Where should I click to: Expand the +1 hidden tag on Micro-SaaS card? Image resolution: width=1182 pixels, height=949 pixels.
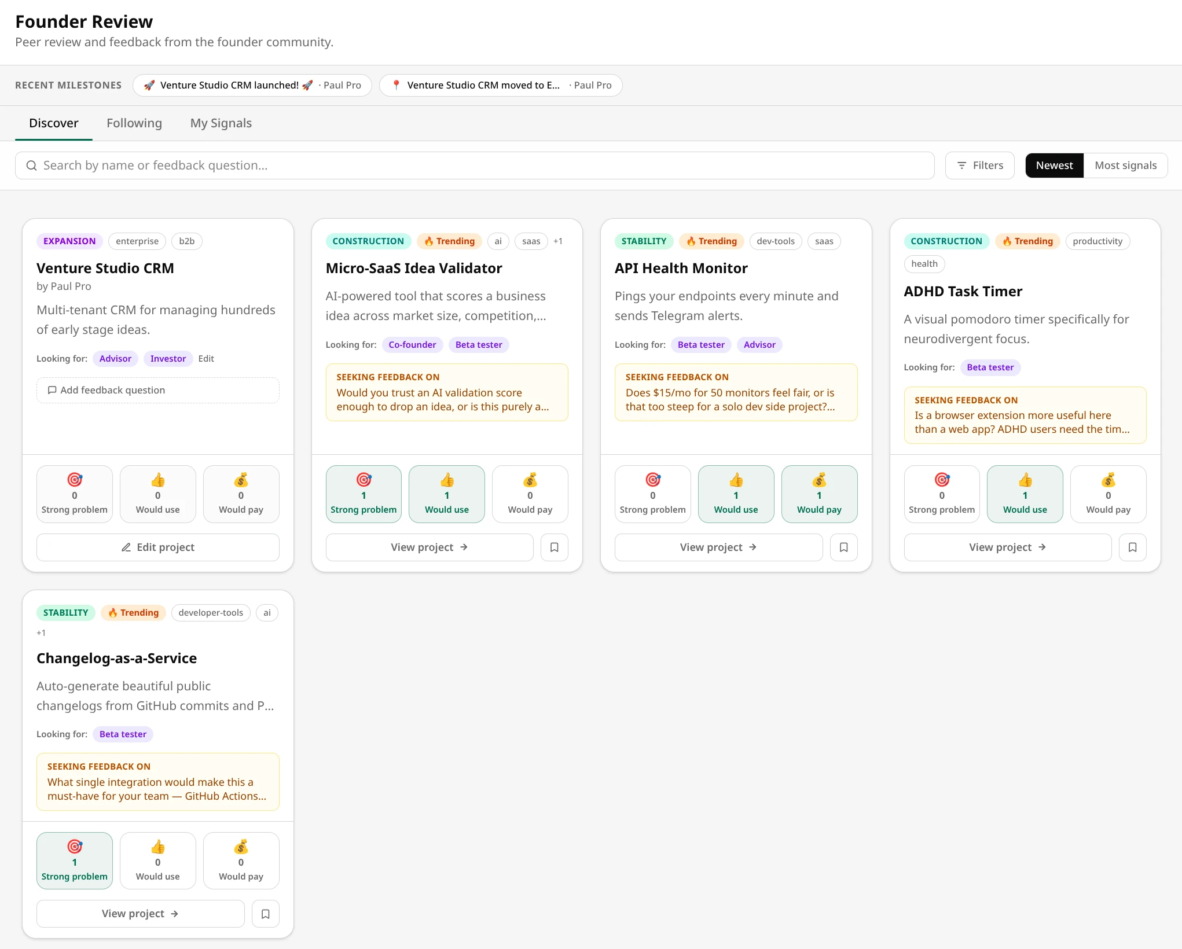(x=557, y=241)
